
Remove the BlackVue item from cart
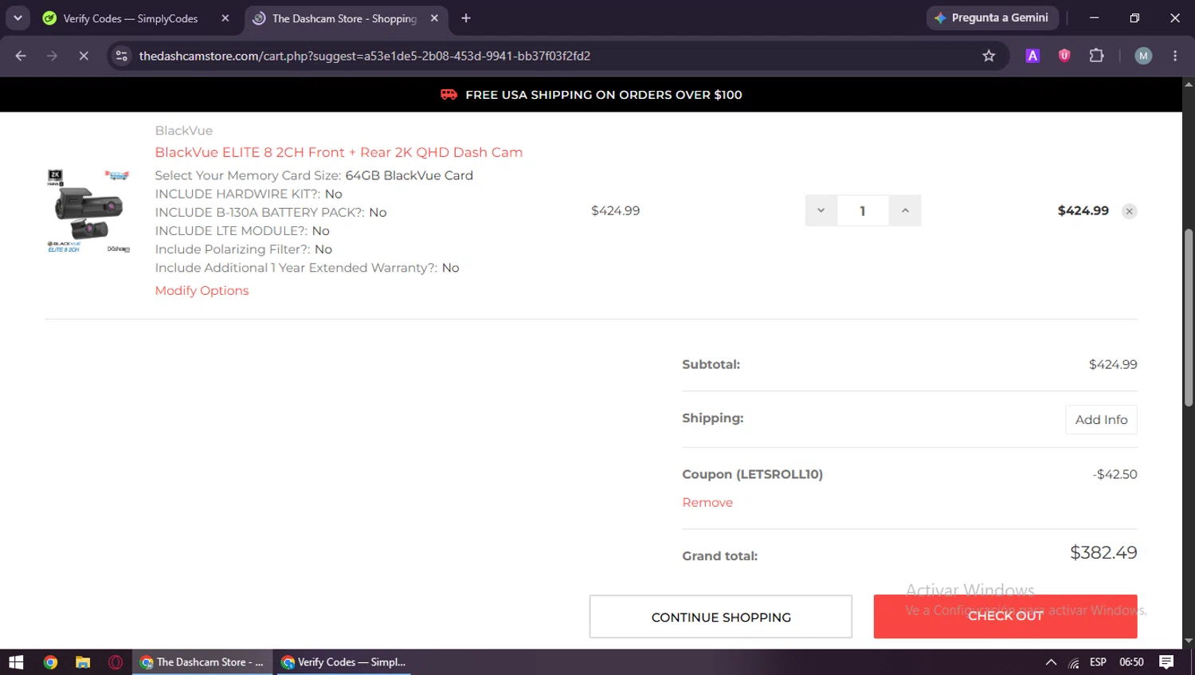coord(1130,211)
